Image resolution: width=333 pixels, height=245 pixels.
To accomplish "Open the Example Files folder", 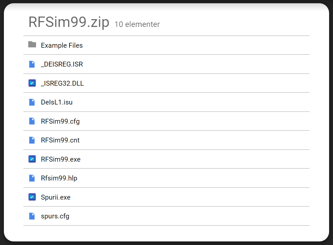I will (62, 45).
